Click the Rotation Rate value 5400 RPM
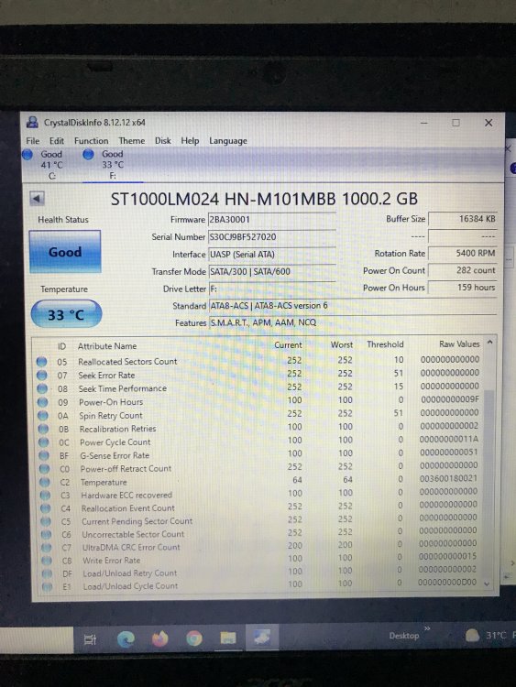The height and width of the screenshot is (687, 516). [463, 253]
